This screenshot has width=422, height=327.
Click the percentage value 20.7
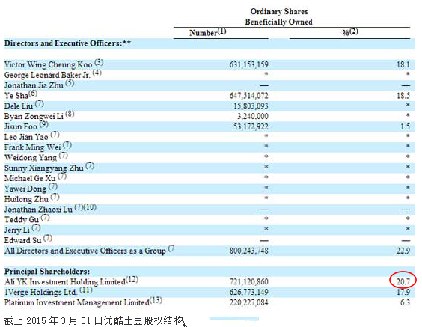(x=403, y=282)
